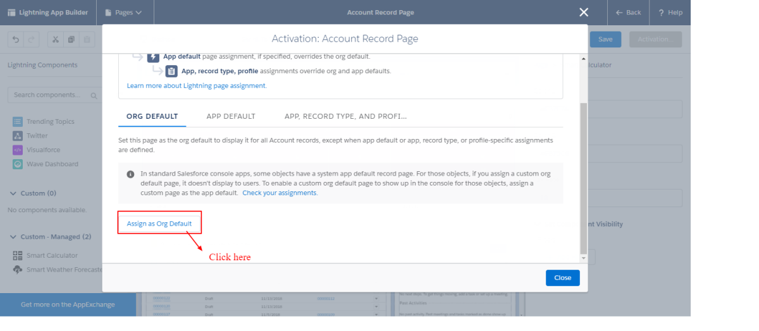Open the Help link
This screenshot has width=759, height=331.
tap(670, 13)
